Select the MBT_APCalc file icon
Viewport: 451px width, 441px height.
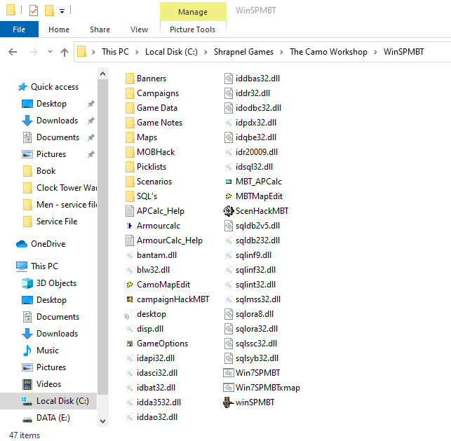228,181
